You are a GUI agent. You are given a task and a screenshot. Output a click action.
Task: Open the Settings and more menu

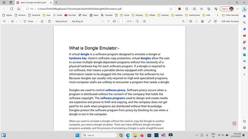(238, 9)
